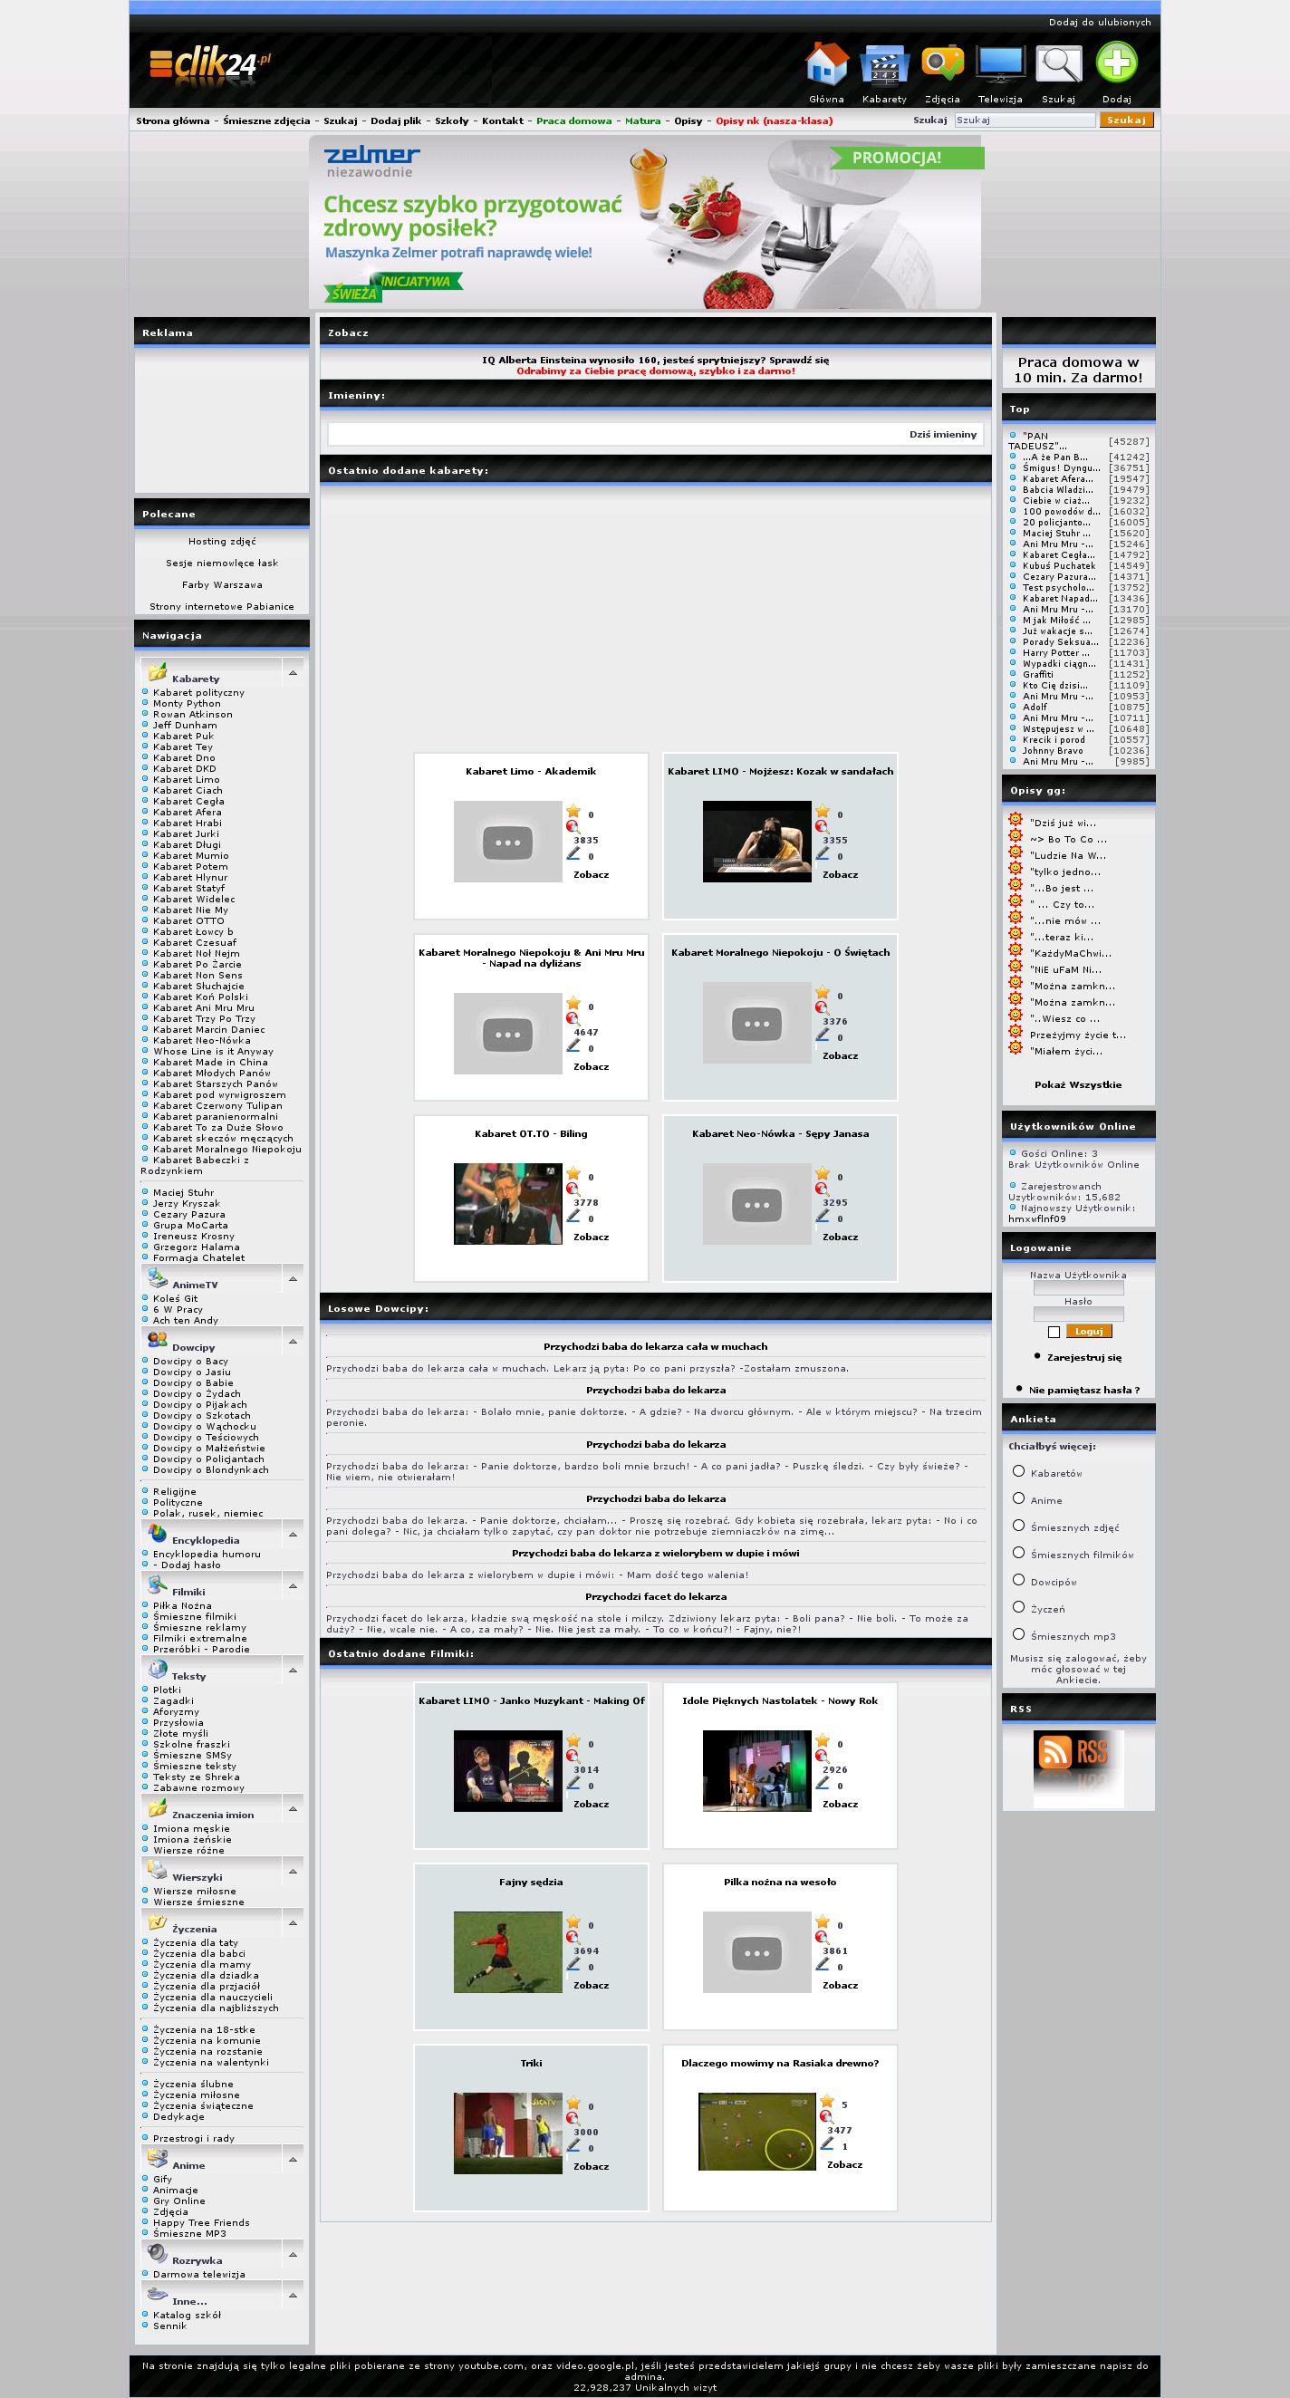The height and width of the screenshot is (2398, 1290).
Task: Go to Praca domowa menu item
Action: tap(573, 121)
